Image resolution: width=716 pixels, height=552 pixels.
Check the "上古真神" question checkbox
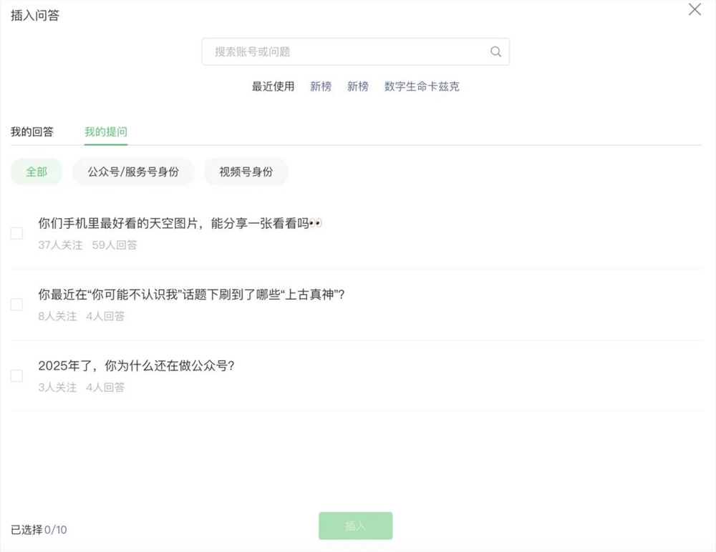(x=16, y=304)
